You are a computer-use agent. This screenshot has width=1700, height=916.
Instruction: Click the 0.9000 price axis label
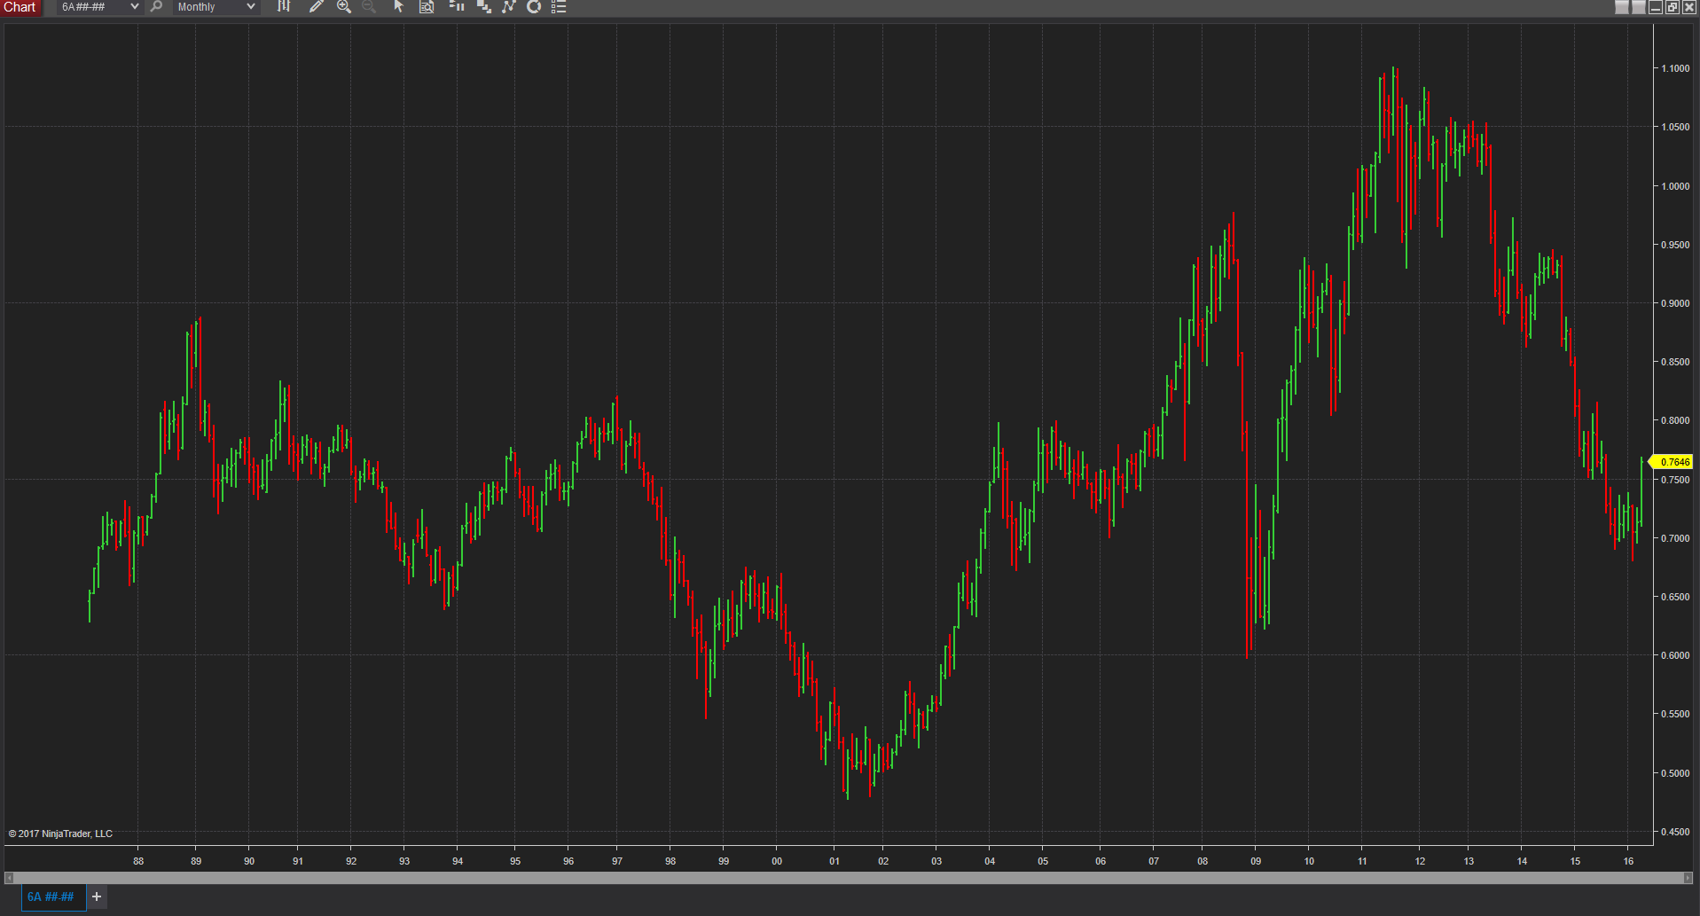click(x=1675, y=303)
